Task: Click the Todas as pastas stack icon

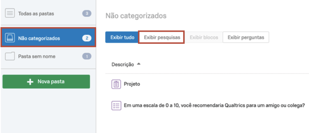Action: pos(10,13)
